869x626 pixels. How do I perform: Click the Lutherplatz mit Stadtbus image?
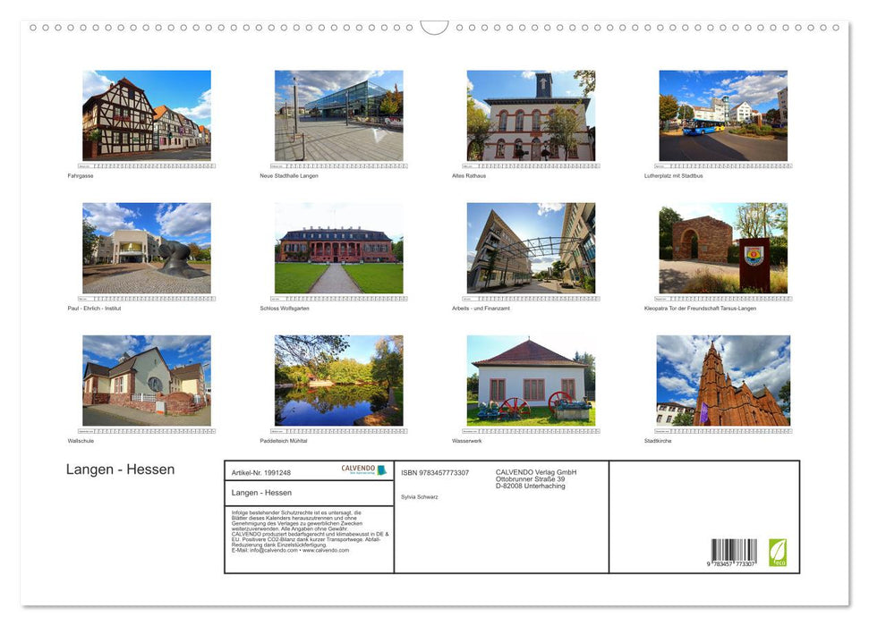pyautogui.click(x=722, y=116)
